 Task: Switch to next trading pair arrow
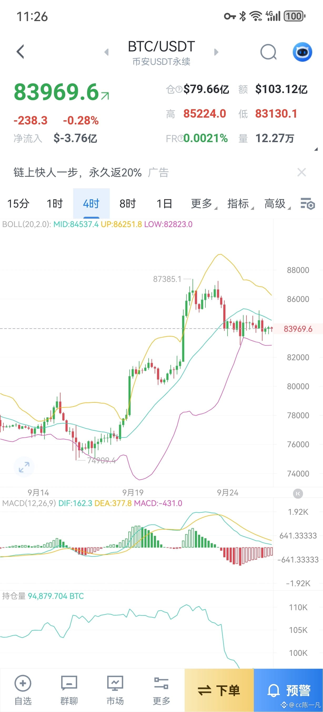click(216, 52)
